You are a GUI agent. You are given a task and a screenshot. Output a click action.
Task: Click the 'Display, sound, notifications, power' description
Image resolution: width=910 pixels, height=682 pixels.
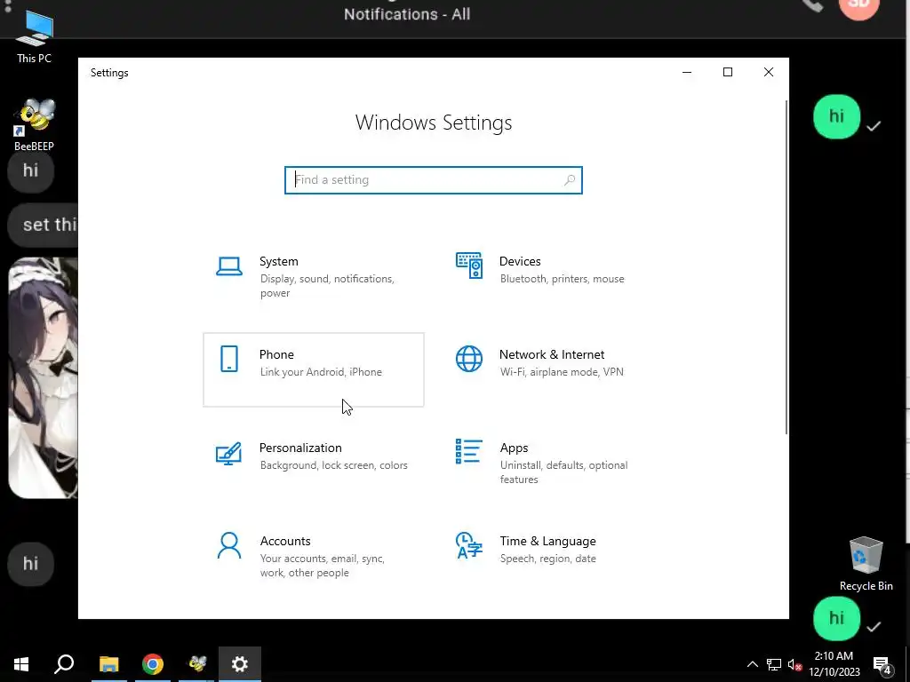327,286
